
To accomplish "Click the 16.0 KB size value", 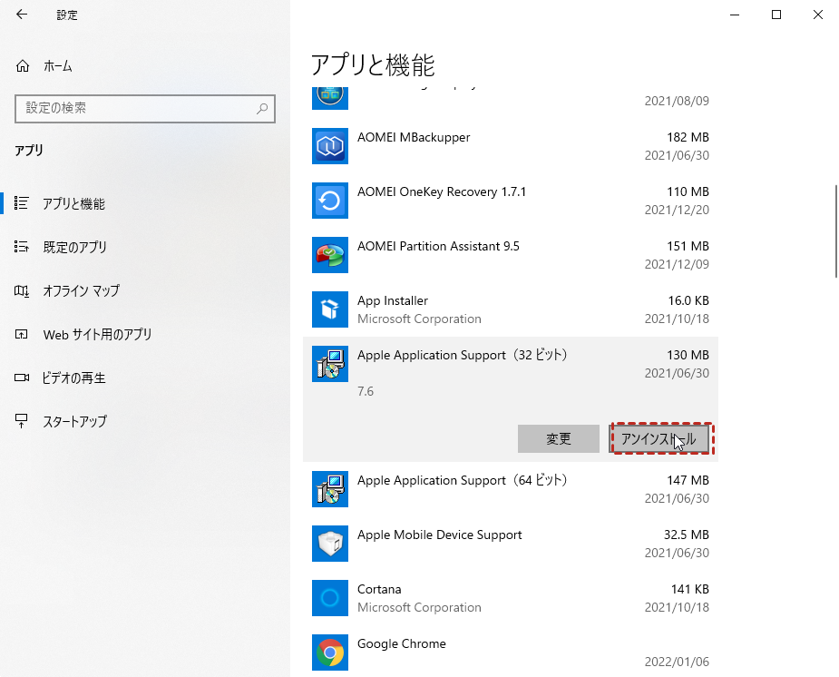I will pyautogui.click(x=688, y=300).
